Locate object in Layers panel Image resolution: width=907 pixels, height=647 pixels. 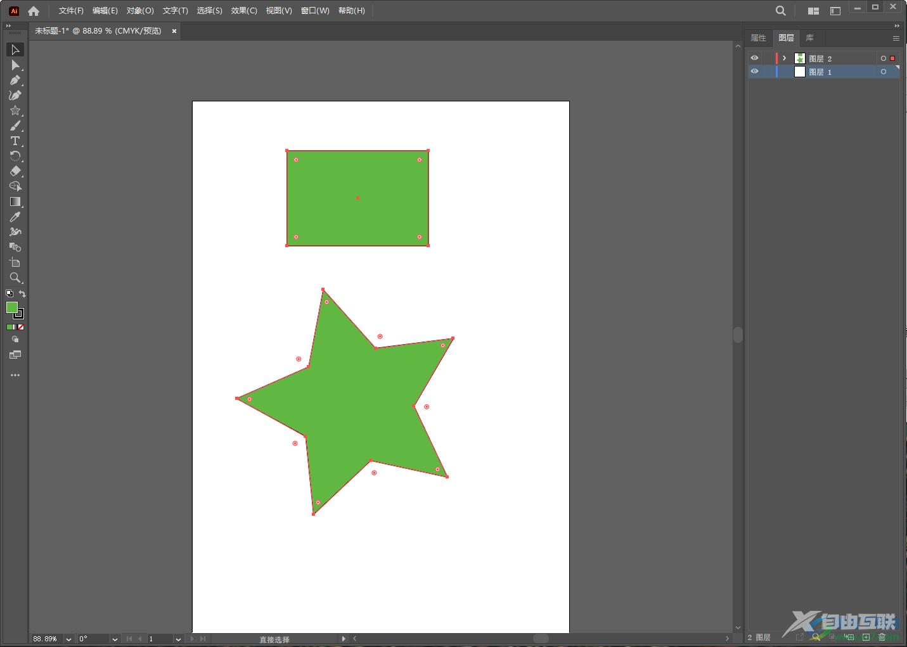coord(816,637)
